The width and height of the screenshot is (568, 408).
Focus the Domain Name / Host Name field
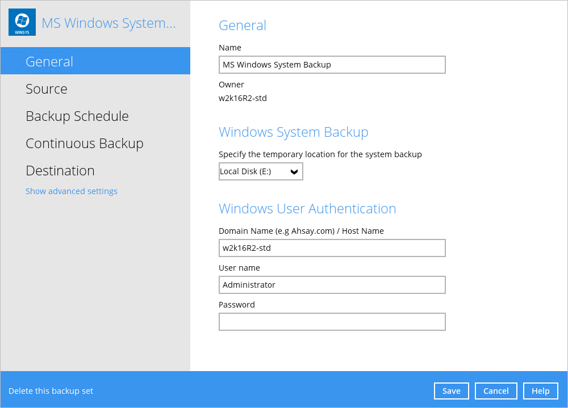coord(332,248)
